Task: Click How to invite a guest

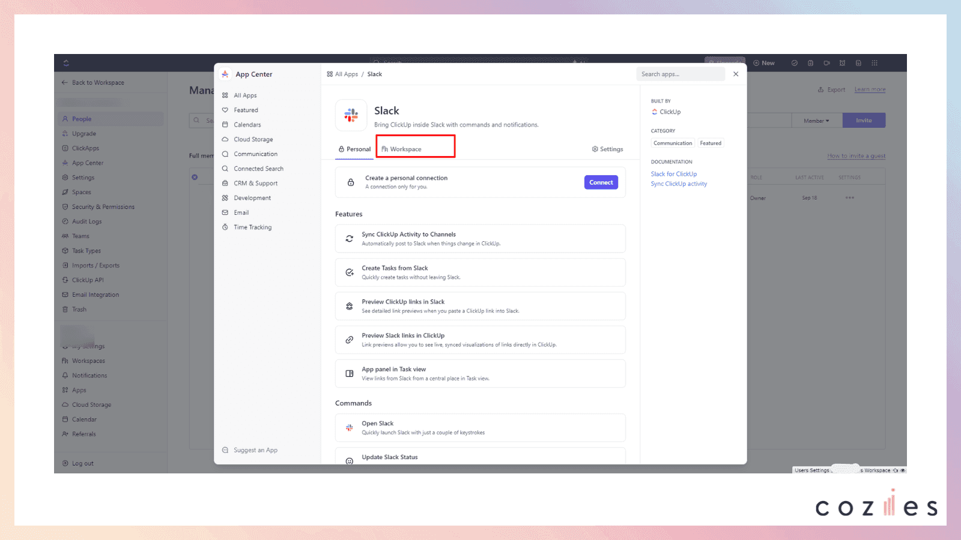Action: (x=856, y=156)
